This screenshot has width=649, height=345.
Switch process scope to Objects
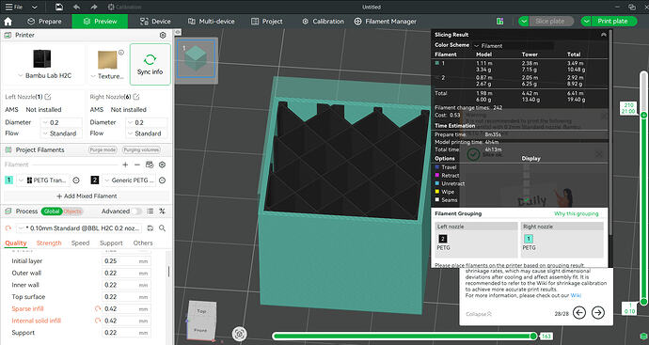pyautogui.click(x=72, y=212)
